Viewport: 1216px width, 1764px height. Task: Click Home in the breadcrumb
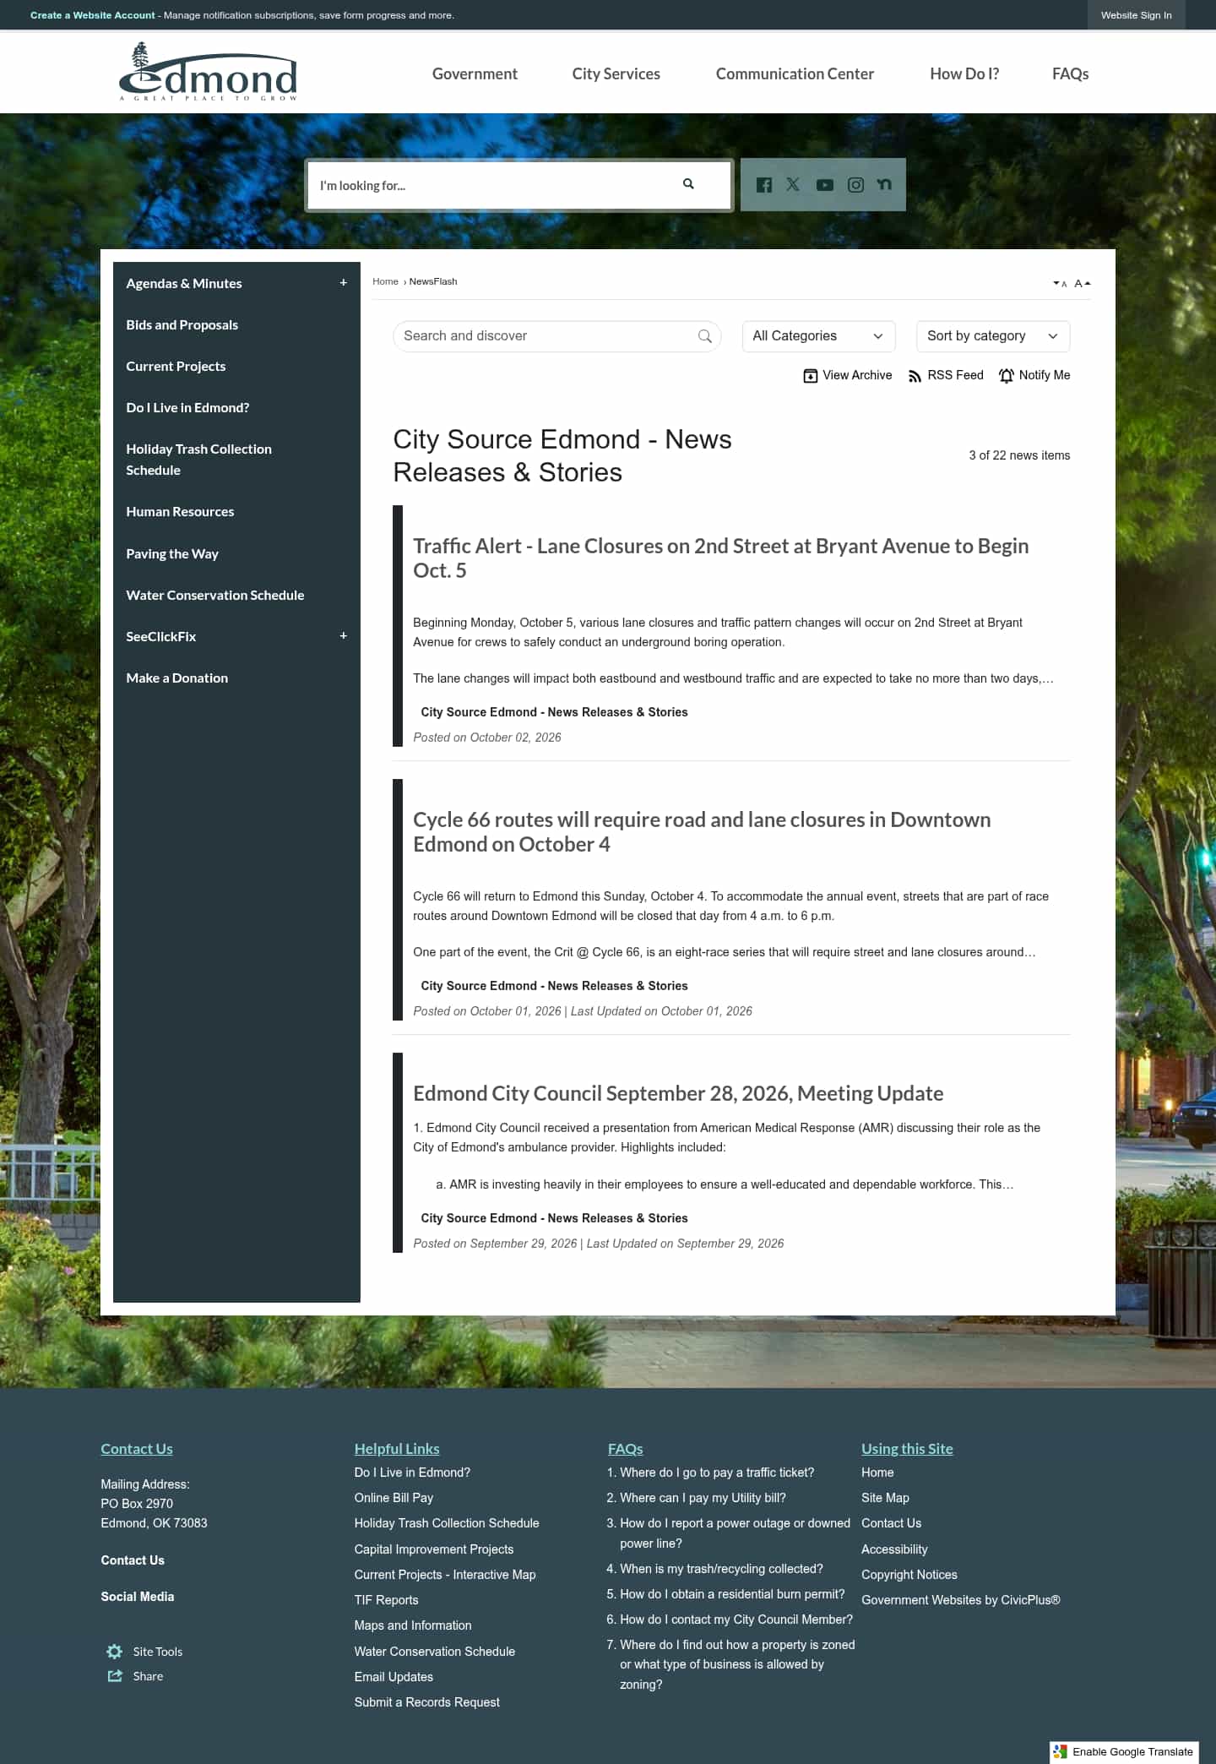pos(385,281)
